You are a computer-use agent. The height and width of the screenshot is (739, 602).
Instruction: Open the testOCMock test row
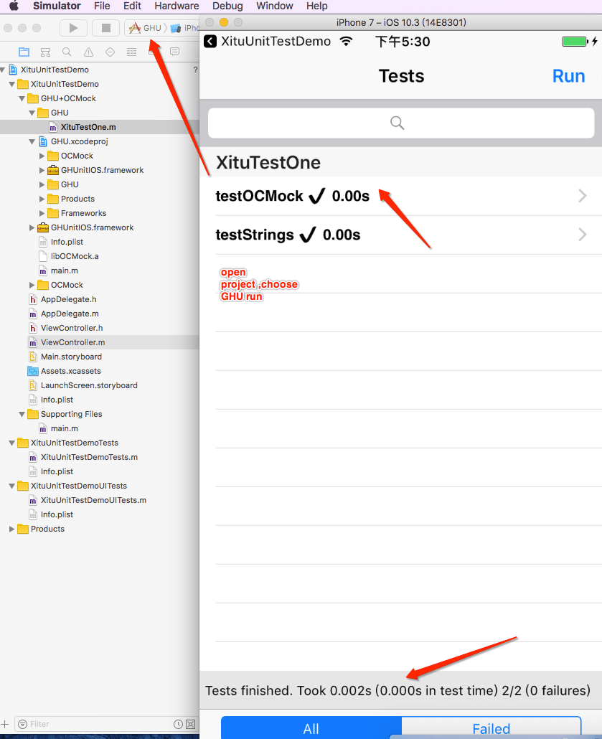pos(400,196)
